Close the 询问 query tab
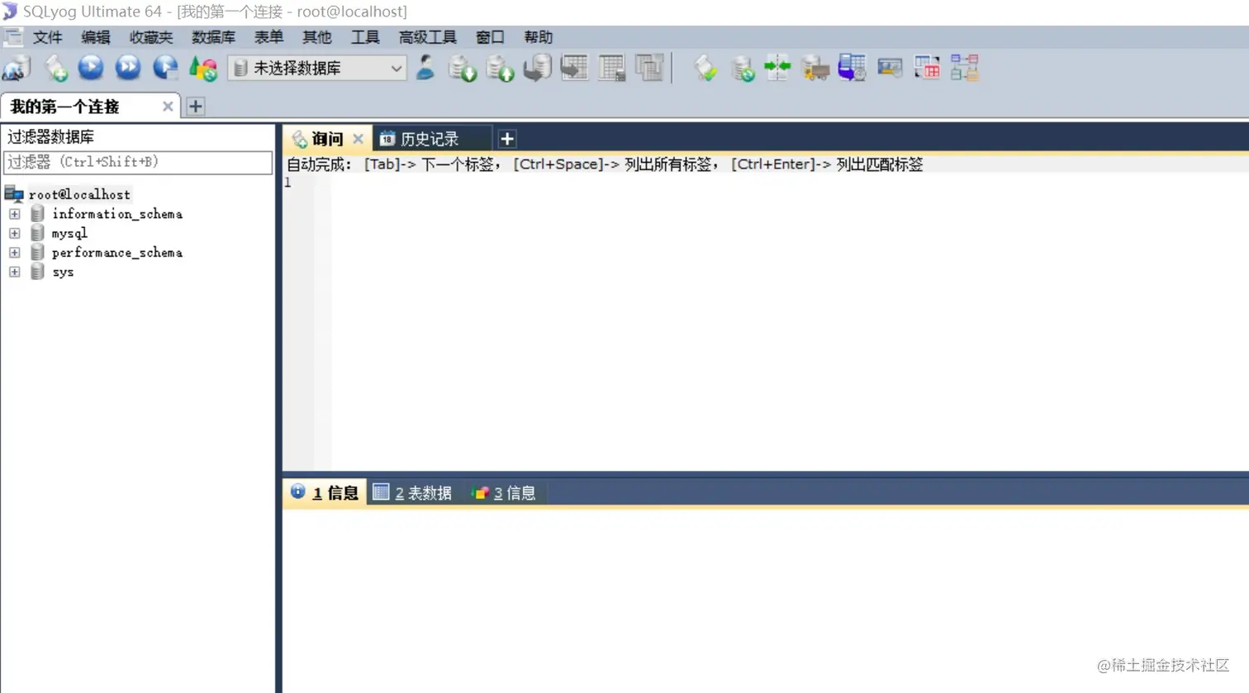Viewport: 1249px width, 693px height. click(x=358, y=139)
